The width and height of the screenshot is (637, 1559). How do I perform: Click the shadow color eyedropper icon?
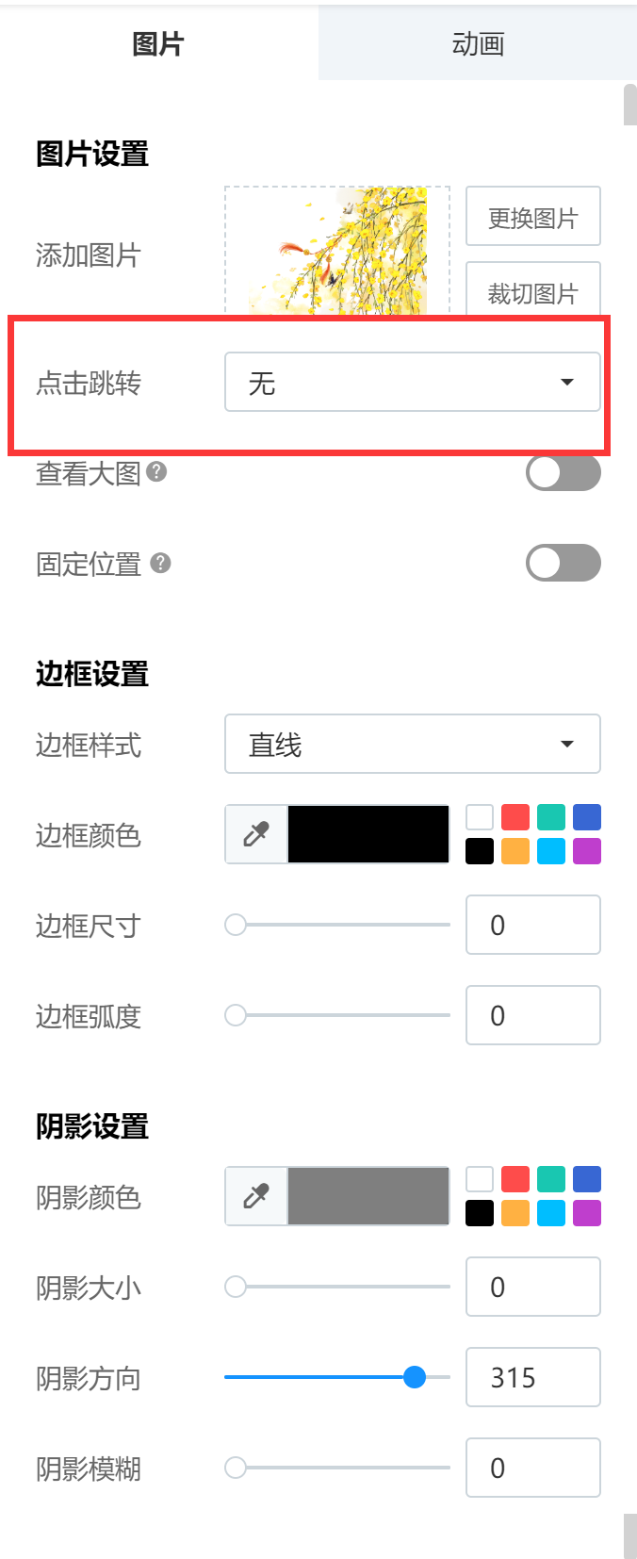click(x=256, y=1196)
